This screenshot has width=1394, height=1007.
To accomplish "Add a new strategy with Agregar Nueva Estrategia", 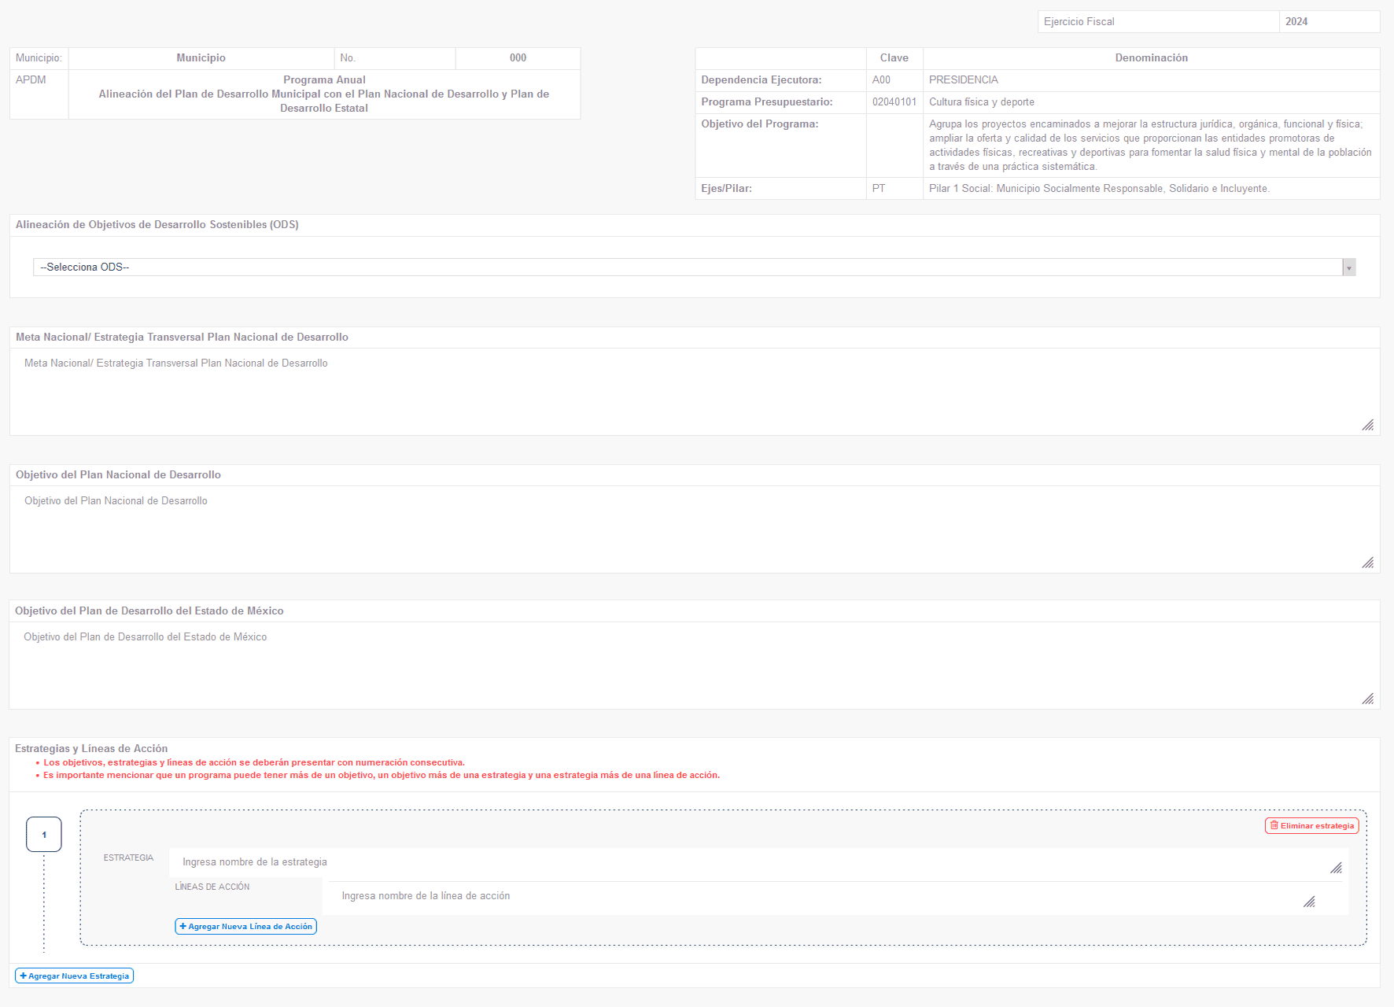I will tap(75, 976).
